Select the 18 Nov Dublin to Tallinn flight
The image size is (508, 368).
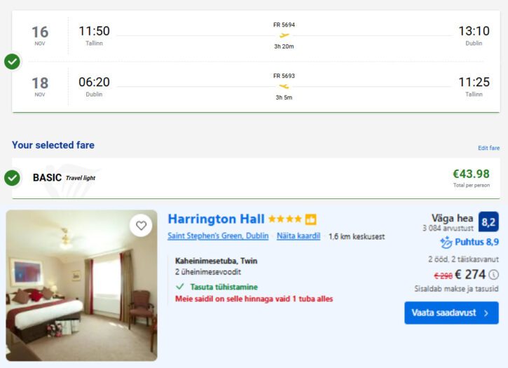pos(255,86)
